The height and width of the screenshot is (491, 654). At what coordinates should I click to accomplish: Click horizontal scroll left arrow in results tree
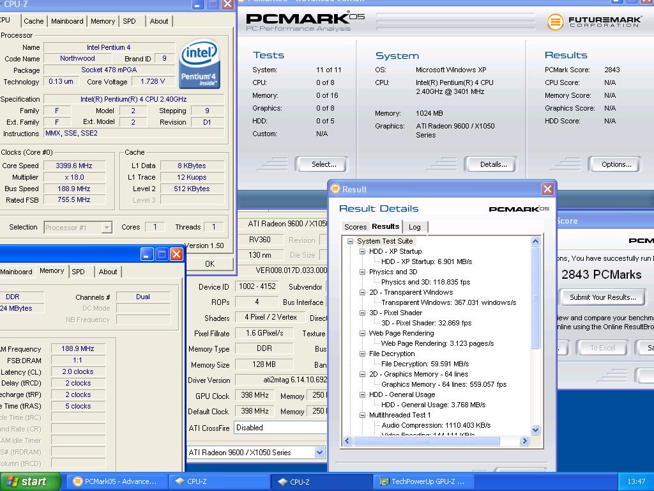pos(348,441)
